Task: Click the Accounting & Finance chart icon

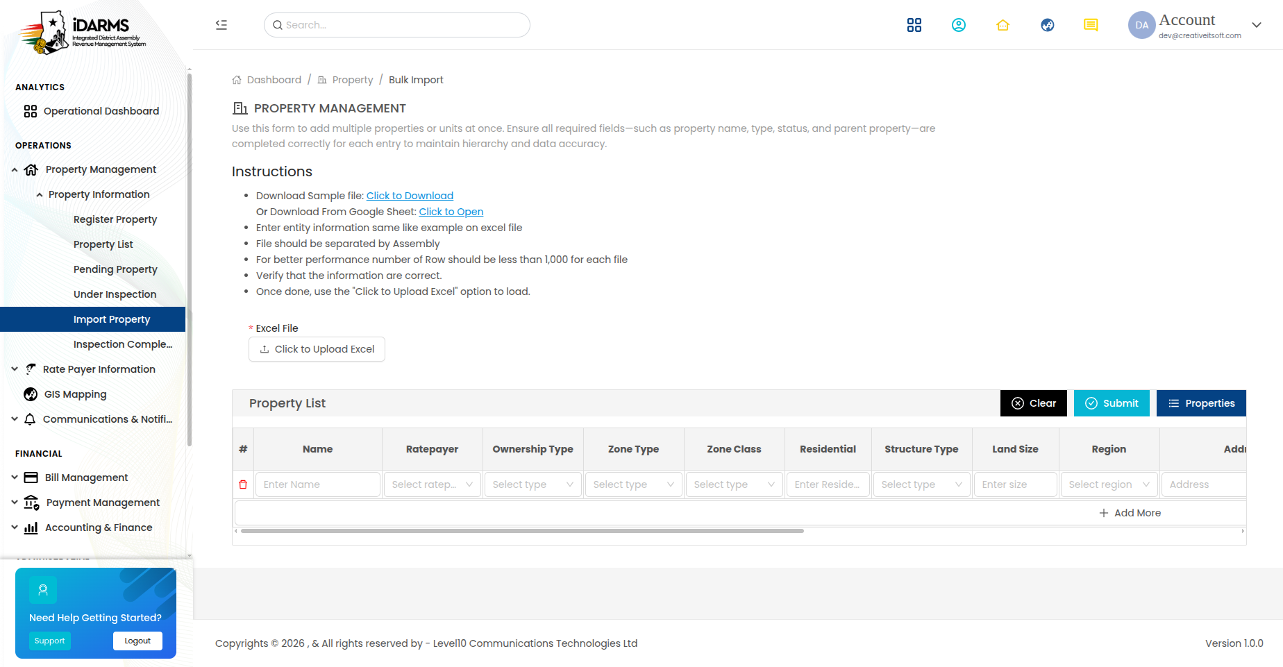Action: coord(31,527)
